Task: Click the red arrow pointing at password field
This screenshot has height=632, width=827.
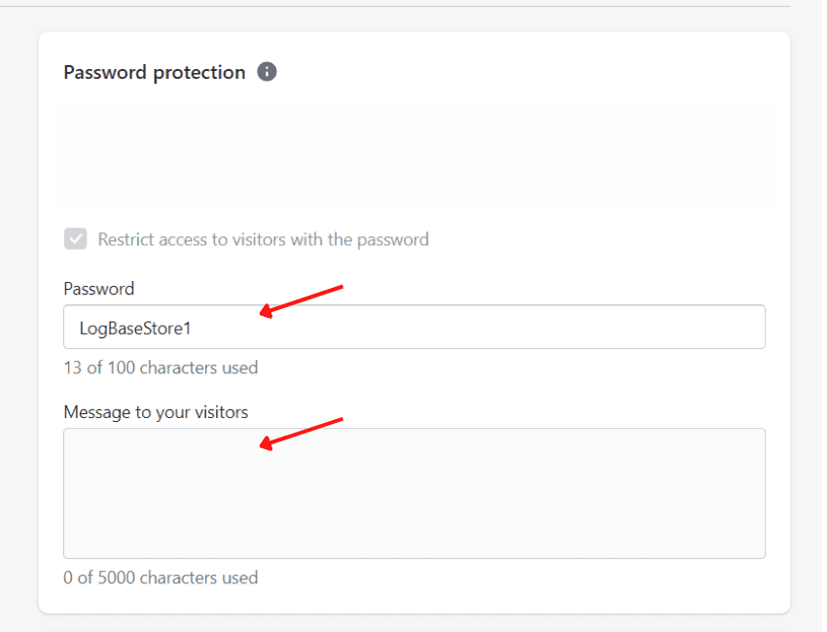Action: pyautogui.click(x=302, y=300)
